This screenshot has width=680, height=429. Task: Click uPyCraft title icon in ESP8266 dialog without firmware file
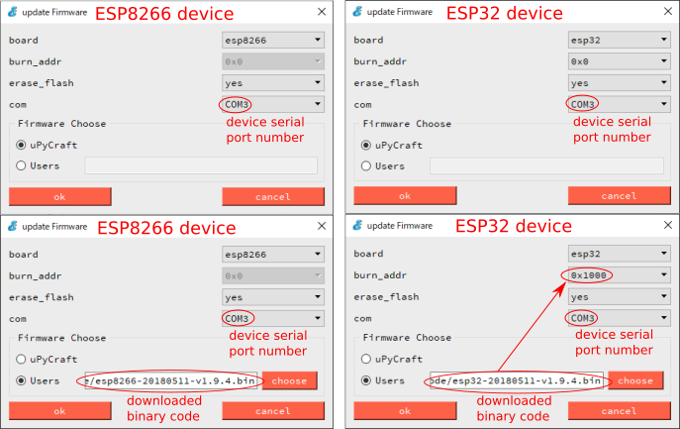coord(13,12)
